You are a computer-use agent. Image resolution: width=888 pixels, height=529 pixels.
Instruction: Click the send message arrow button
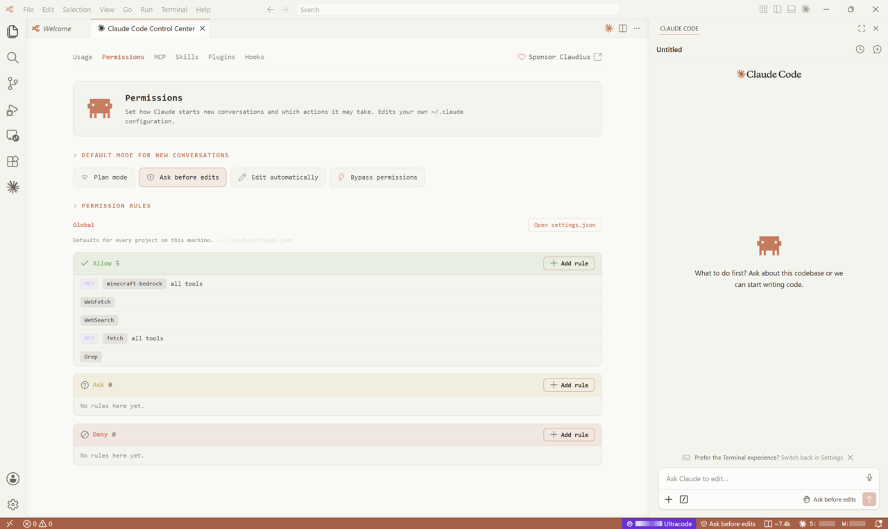869,499
